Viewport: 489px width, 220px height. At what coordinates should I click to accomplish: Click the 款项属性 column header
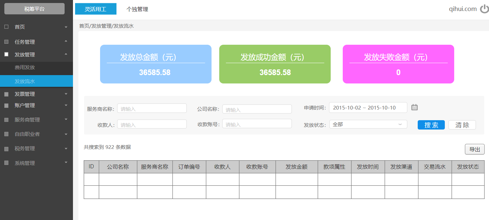334,167
